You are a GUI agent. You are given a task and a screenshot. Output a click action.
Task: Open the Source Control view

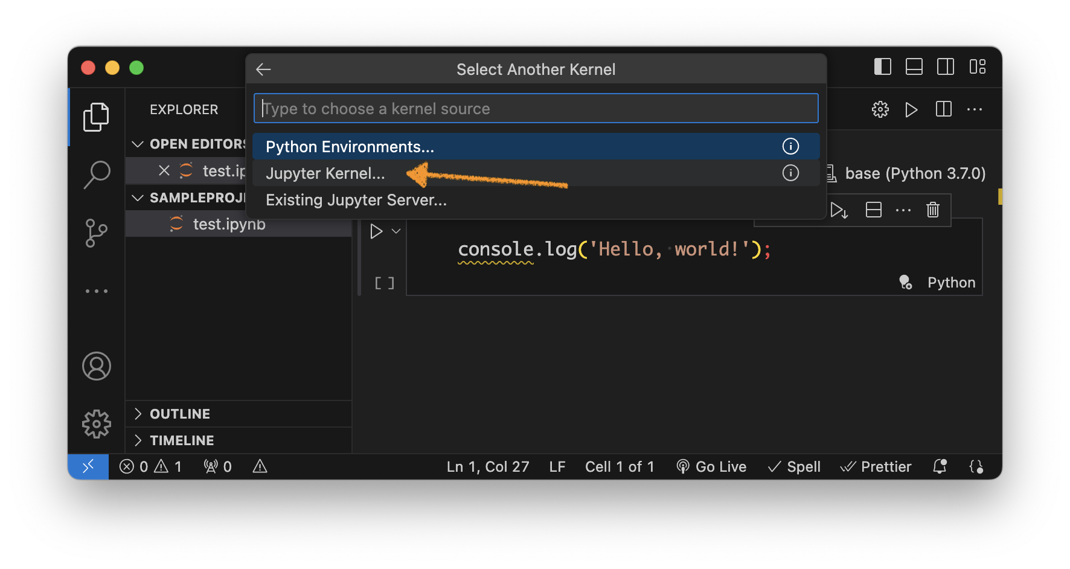(96, 233)
